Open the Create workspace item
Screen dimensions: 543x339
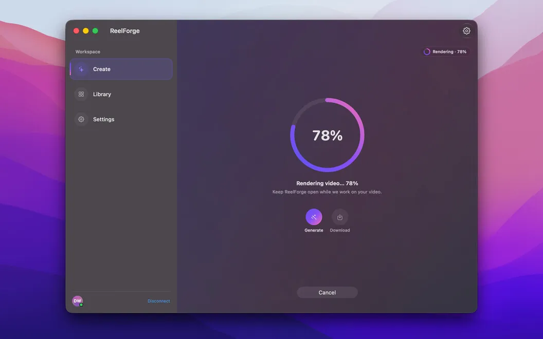click(121, 69)
